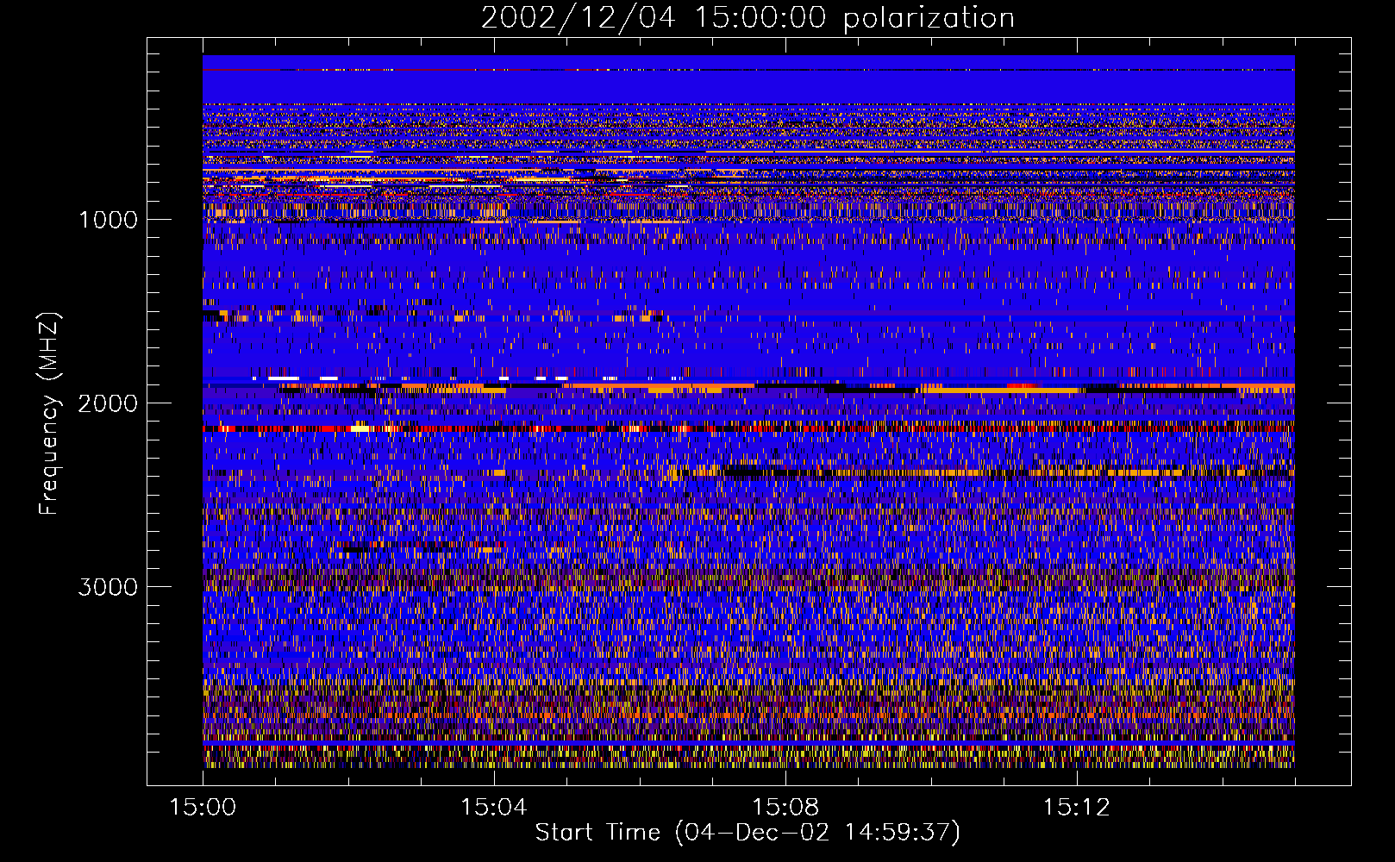Click the 15:04 time tick label
This screenshot has width=1395, height=862.
(x=494, y=808)
